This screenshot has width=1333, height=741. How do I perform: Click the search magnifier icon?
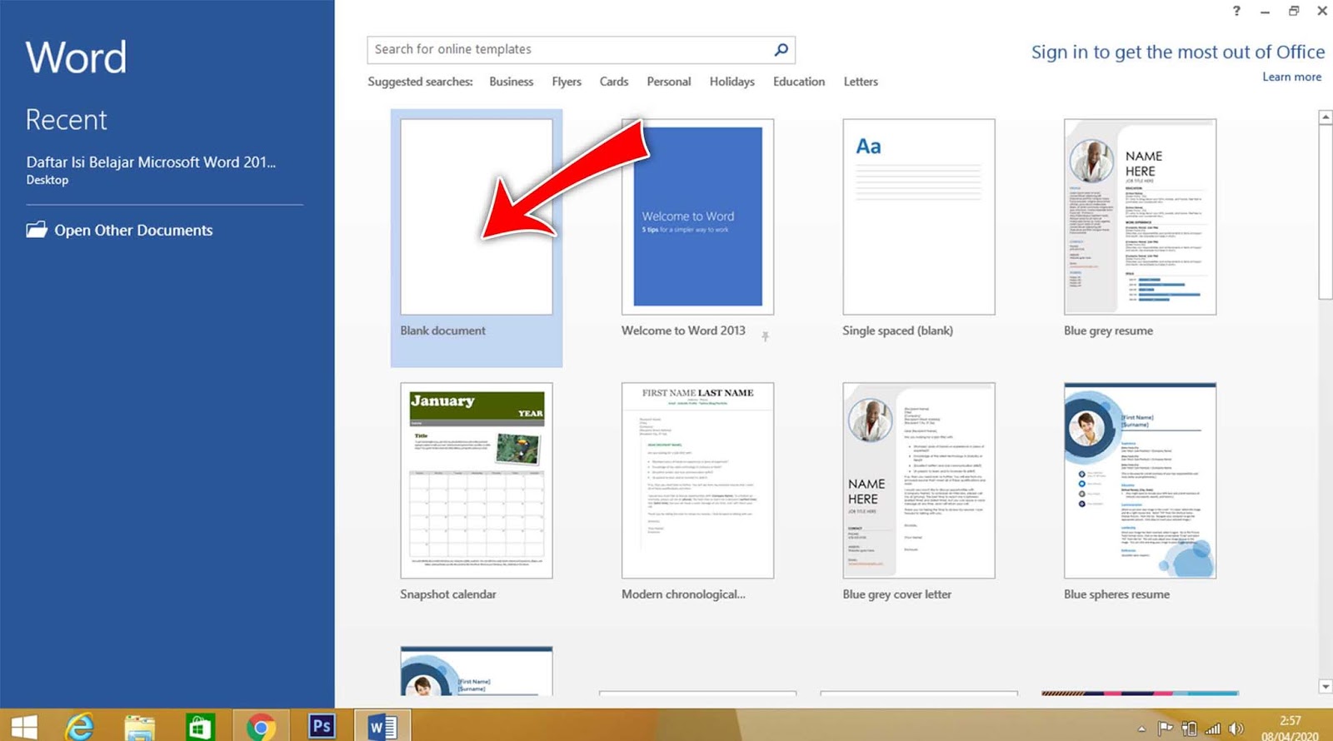click(781, 50)
